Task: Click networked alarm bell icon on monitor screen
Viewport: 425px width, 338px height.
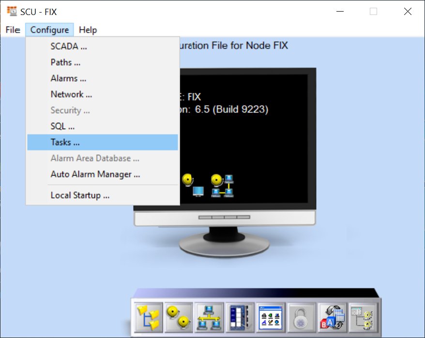Action: (x=222, y=186)
